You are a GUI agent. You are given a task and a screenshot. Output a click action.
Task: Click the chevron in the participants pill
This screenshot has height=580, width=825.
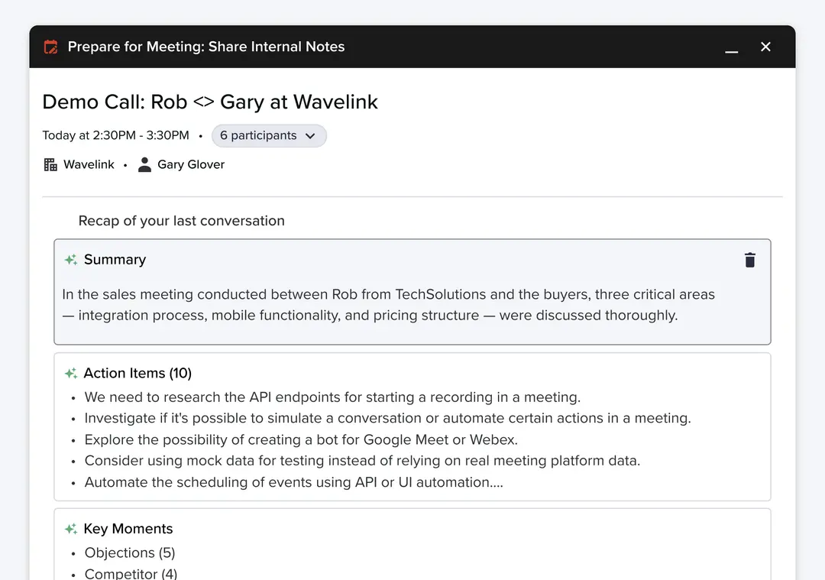click(x=310, y=136)
